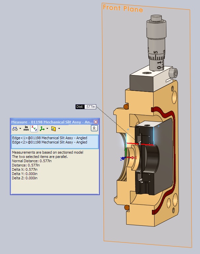
Task: Select the Arc/Circle Measurements icon
Action: [x=15, y=129]
